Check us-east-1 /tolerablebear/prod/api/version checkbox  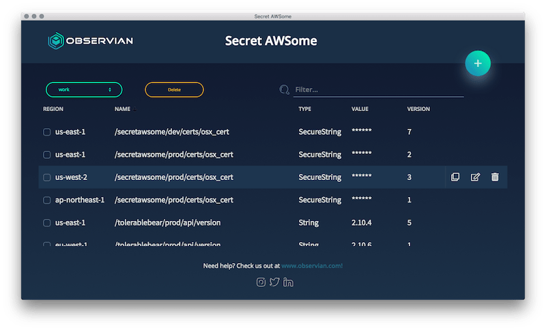46,223
